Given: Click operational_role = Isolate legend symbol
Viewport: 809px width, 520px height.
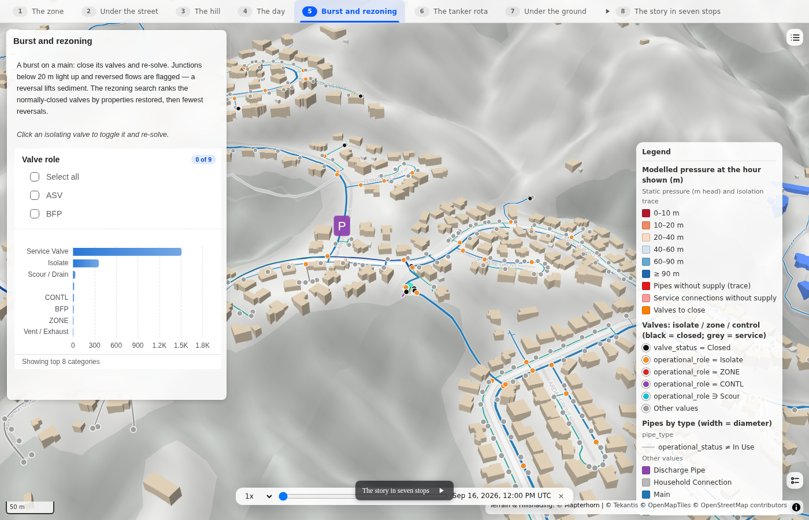Looking at the screenshot, I should point(646,360).
